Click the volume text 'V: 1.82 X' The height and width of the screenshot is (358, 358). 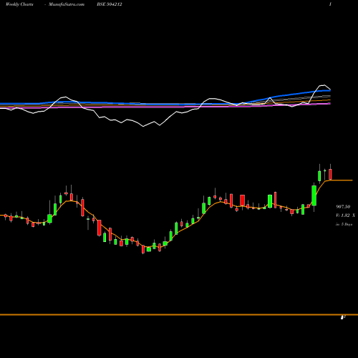345,216
